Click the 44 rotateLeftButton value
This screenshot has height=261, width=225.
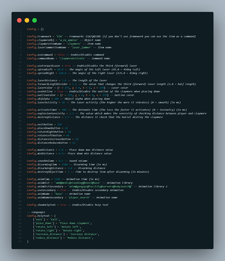(x=68, y=135)
